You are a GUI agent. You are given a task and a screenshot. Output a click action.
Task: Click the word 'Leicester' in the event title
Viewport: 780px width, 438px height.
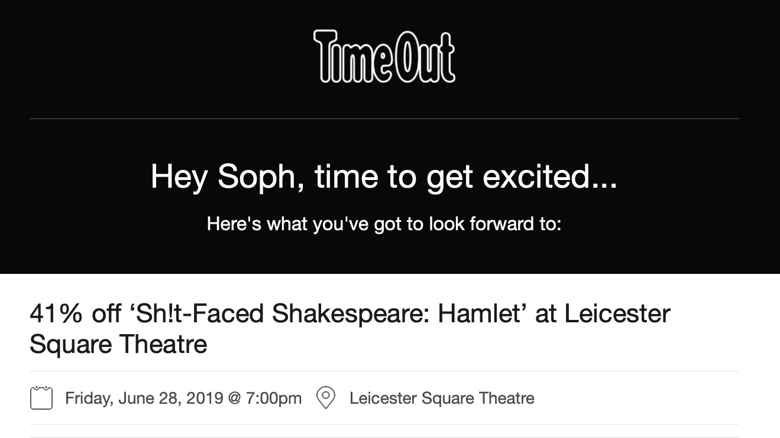[x=617, y=313]
